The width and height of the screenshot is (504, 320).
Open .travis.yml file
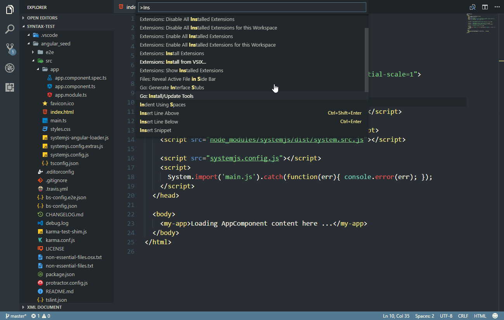57,189
